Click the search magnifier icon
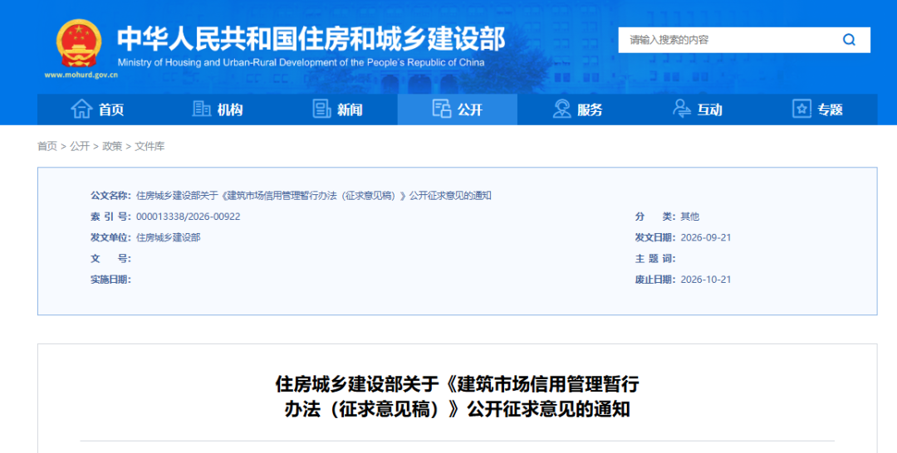This screenshot has height=453, width=897. tap(849, 40)
